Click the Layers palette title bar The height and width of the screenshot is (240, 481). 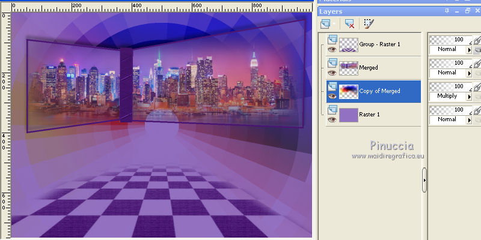(399, 11)
